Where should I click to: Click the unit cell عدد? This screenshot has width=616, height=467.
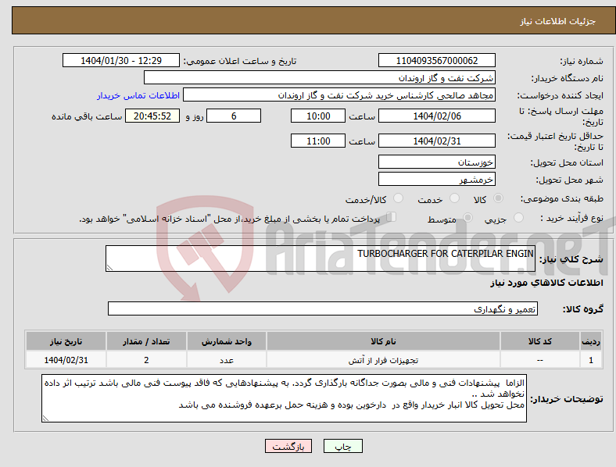point(227,360)
